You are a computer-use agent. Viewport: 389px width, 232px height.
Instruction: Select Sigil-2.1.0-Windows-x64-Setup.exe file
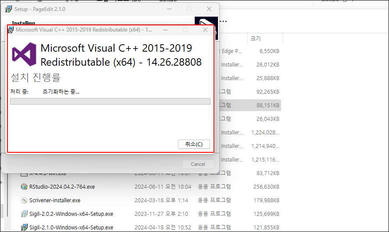click(71, 227)
